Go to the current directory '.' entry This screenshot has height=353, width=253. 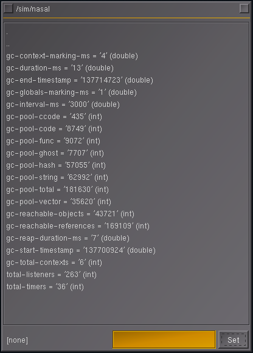pos(7,33)
